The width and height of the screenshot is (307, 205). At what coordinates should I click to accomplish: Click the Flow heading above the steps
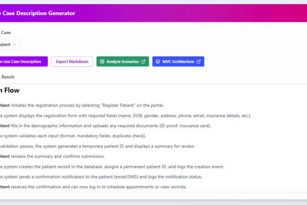(x=10, y=90)
